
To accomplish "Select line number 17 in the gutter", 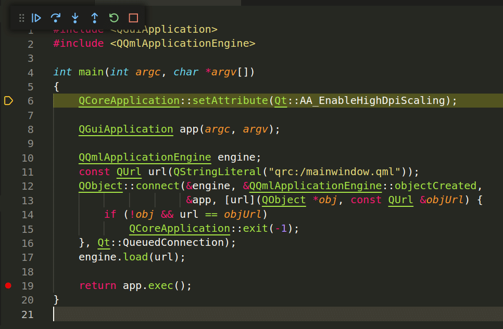I will (28, 257).
